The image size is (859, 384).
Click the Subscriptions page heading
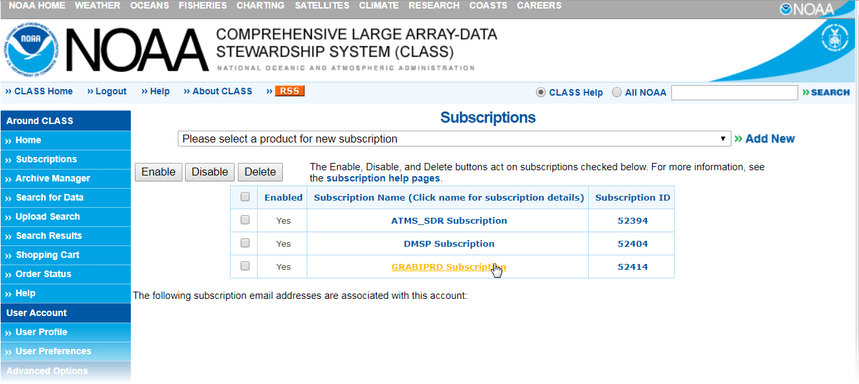click(x=488, y=118)
